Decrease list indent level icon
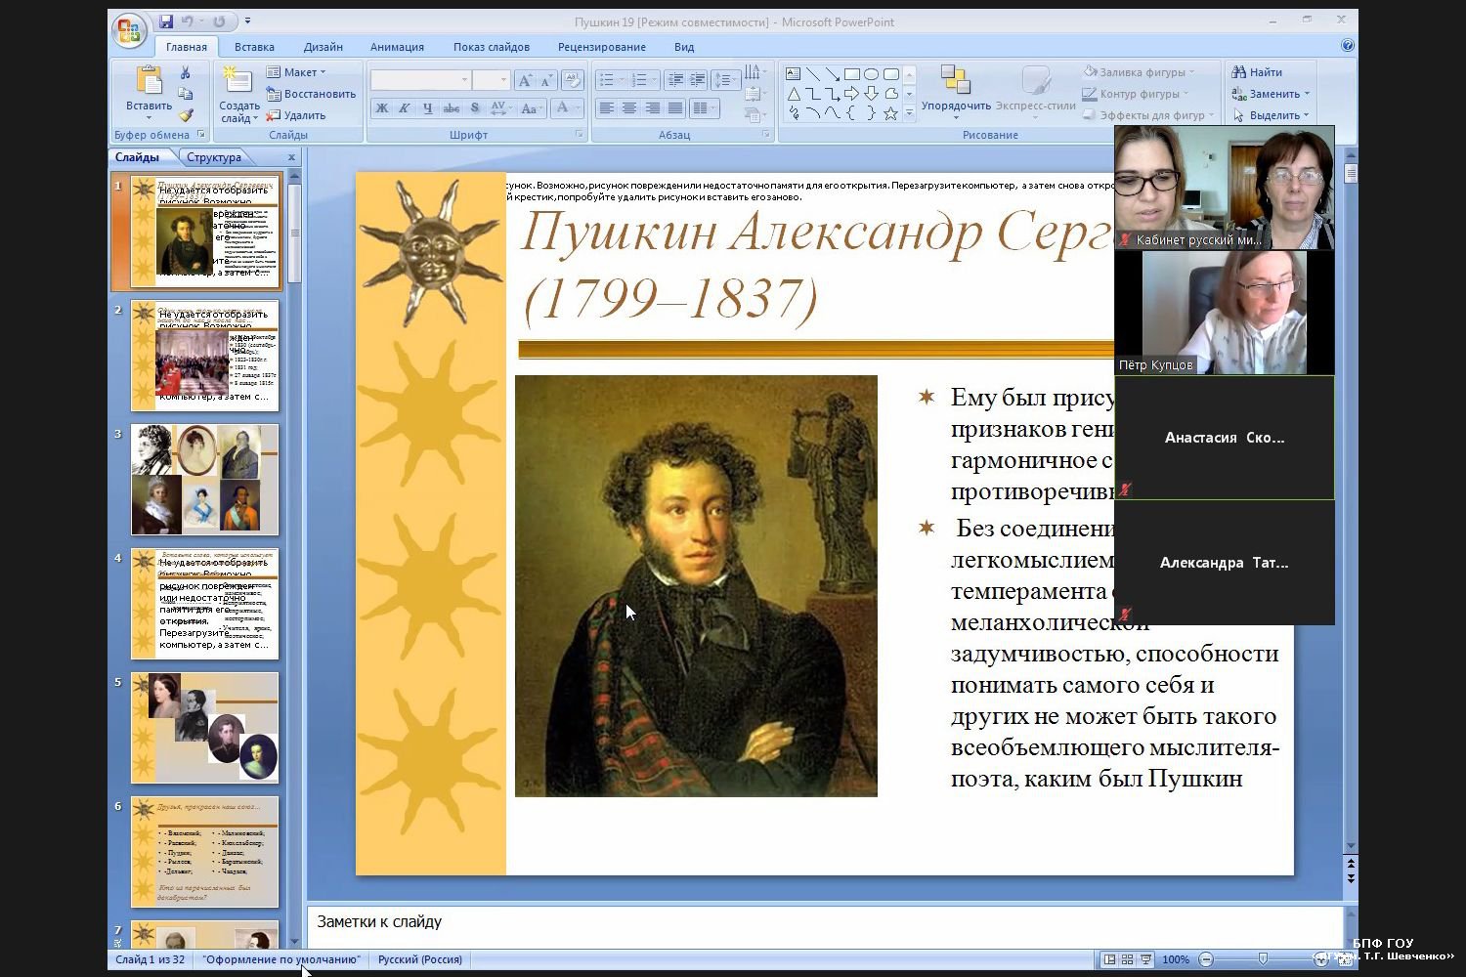This screenshot has width=1466, height=977. pos(675,80)
